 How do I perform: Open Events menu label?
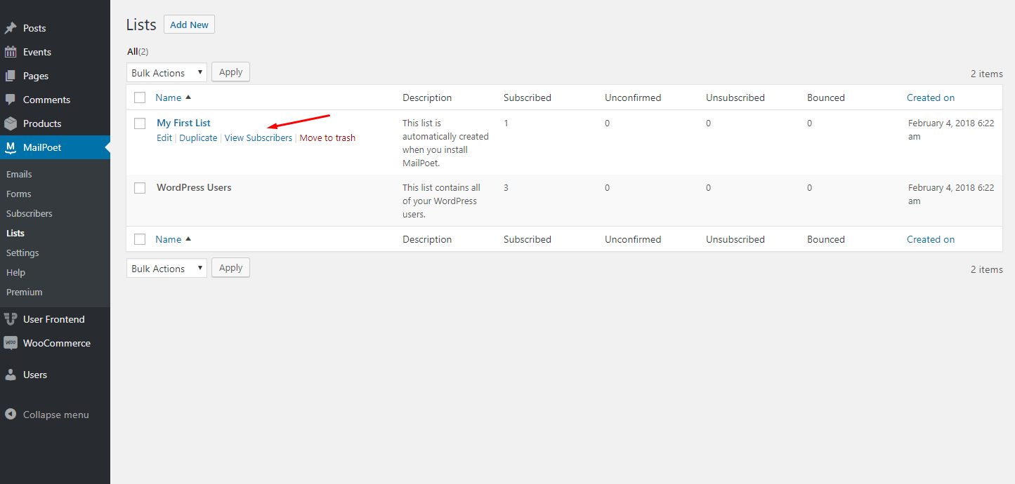37,52
